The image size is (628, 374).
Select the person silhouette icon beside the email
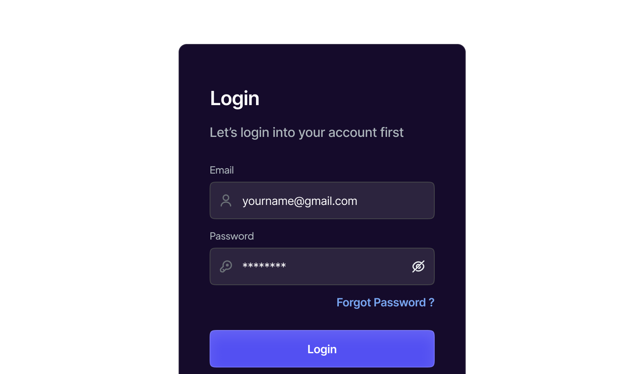coord(226,200)
